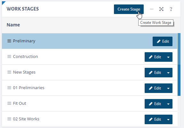Expand Work Stages panel to fullscreen
This screenshot has height=128, width=184.
(x=161, y=9)
